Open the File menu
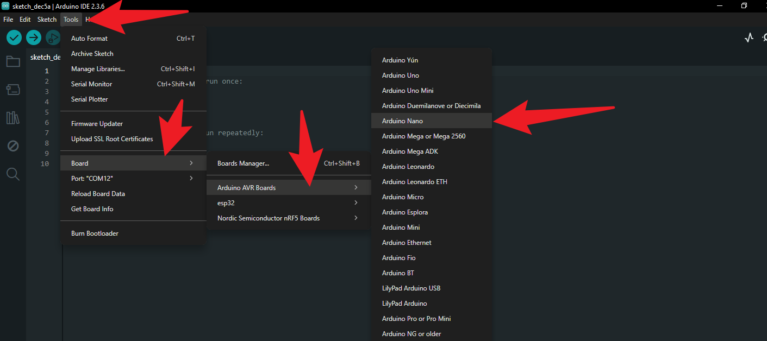This screenshot has width=767, height=341. 8,20
